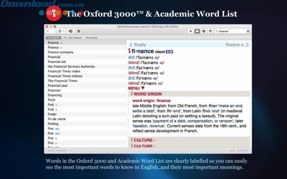
Task: Click the flashcard toolbar icon next to history
Action: click(x=70, y=31)
